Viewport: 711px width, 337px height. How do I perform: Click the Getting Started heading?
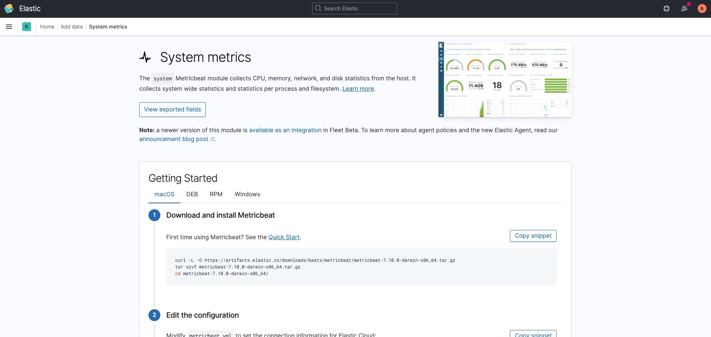pyautogui.click(x=183, y=178)
